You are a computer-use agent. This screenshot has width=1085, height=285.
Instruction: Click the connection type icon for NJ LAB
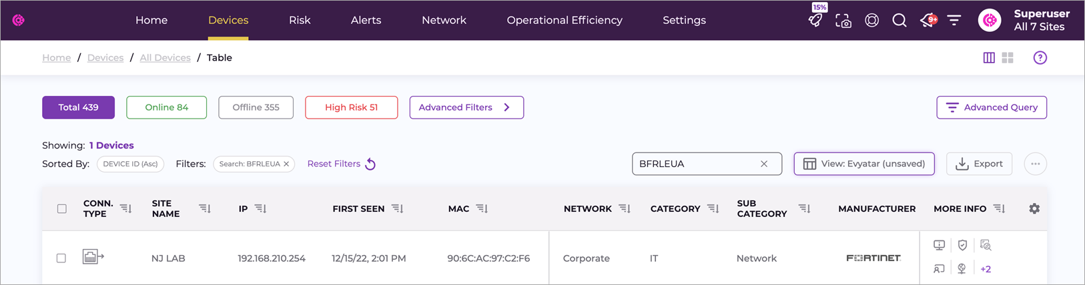click(x=93, y=256)
